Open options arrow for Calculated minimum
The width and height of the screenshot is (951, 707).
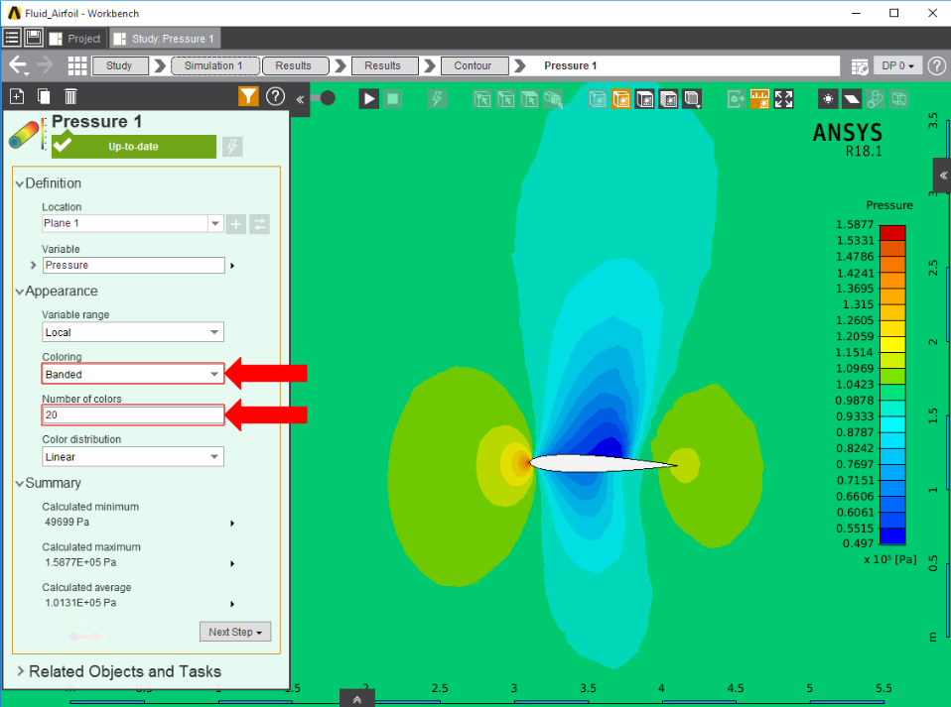[x=232, y=523]
